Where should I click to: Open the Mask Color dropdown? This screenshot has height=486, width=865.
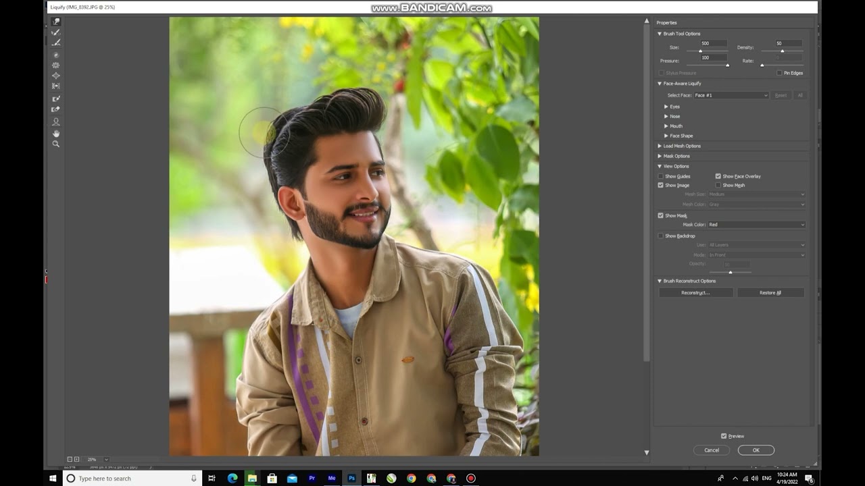[x=756, y=224]
